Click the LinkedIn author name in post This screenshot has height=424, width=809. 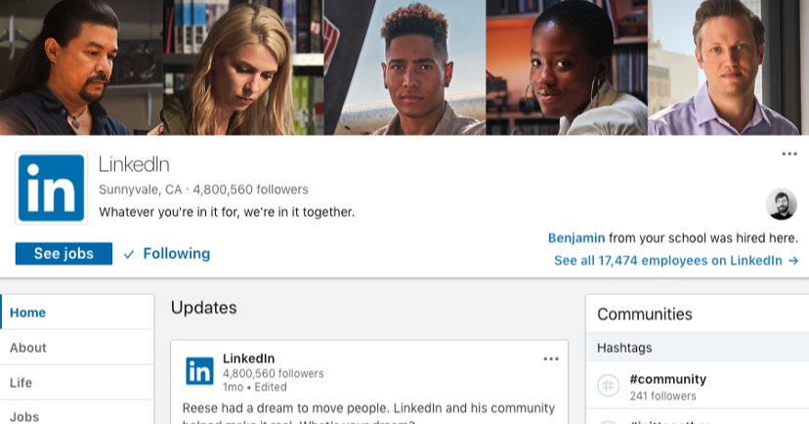point(249,359)
